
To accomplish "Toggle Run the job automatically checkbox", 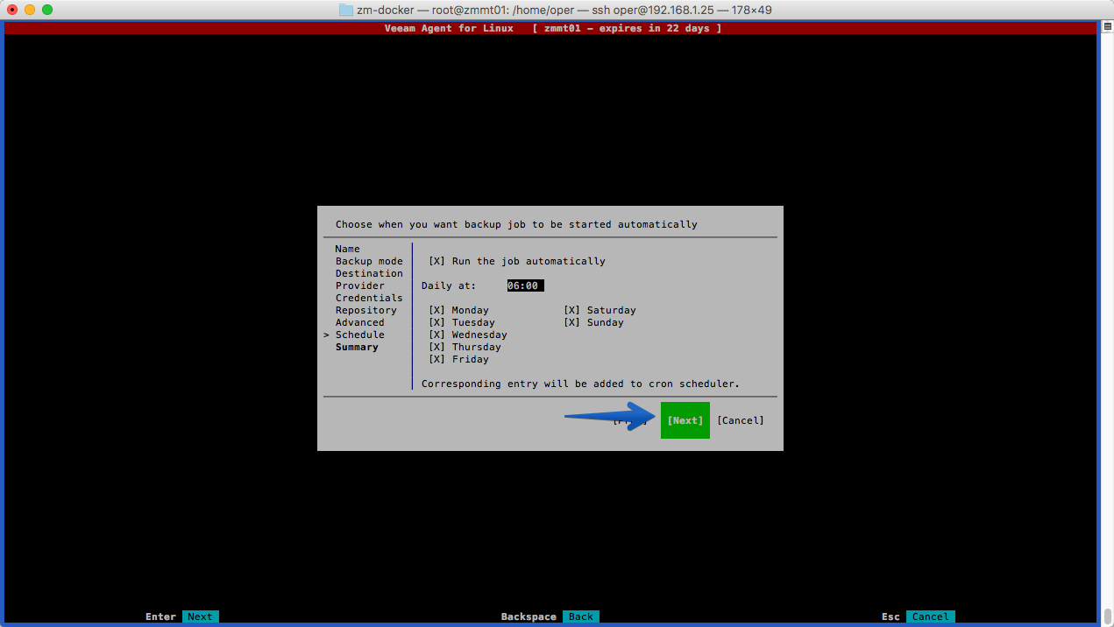I will pyautogui.click(x=436, y=261).
